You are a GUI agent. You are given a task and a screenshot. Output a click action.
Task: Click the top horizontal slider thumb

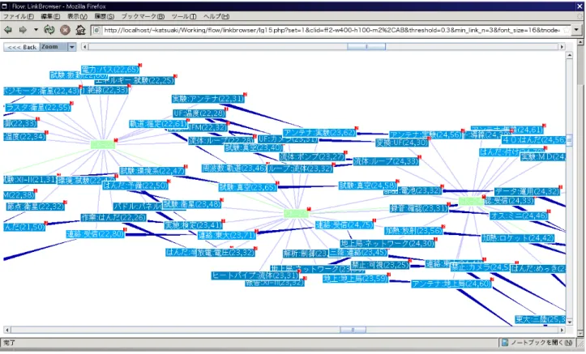tap(366, 47)
